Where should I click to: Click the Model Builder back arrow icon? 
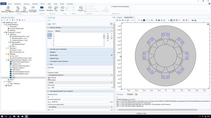tap(2, 20)
